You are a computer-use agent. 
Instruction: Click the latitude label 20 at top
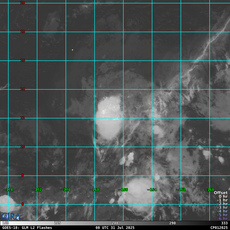[x=22, y=3]
